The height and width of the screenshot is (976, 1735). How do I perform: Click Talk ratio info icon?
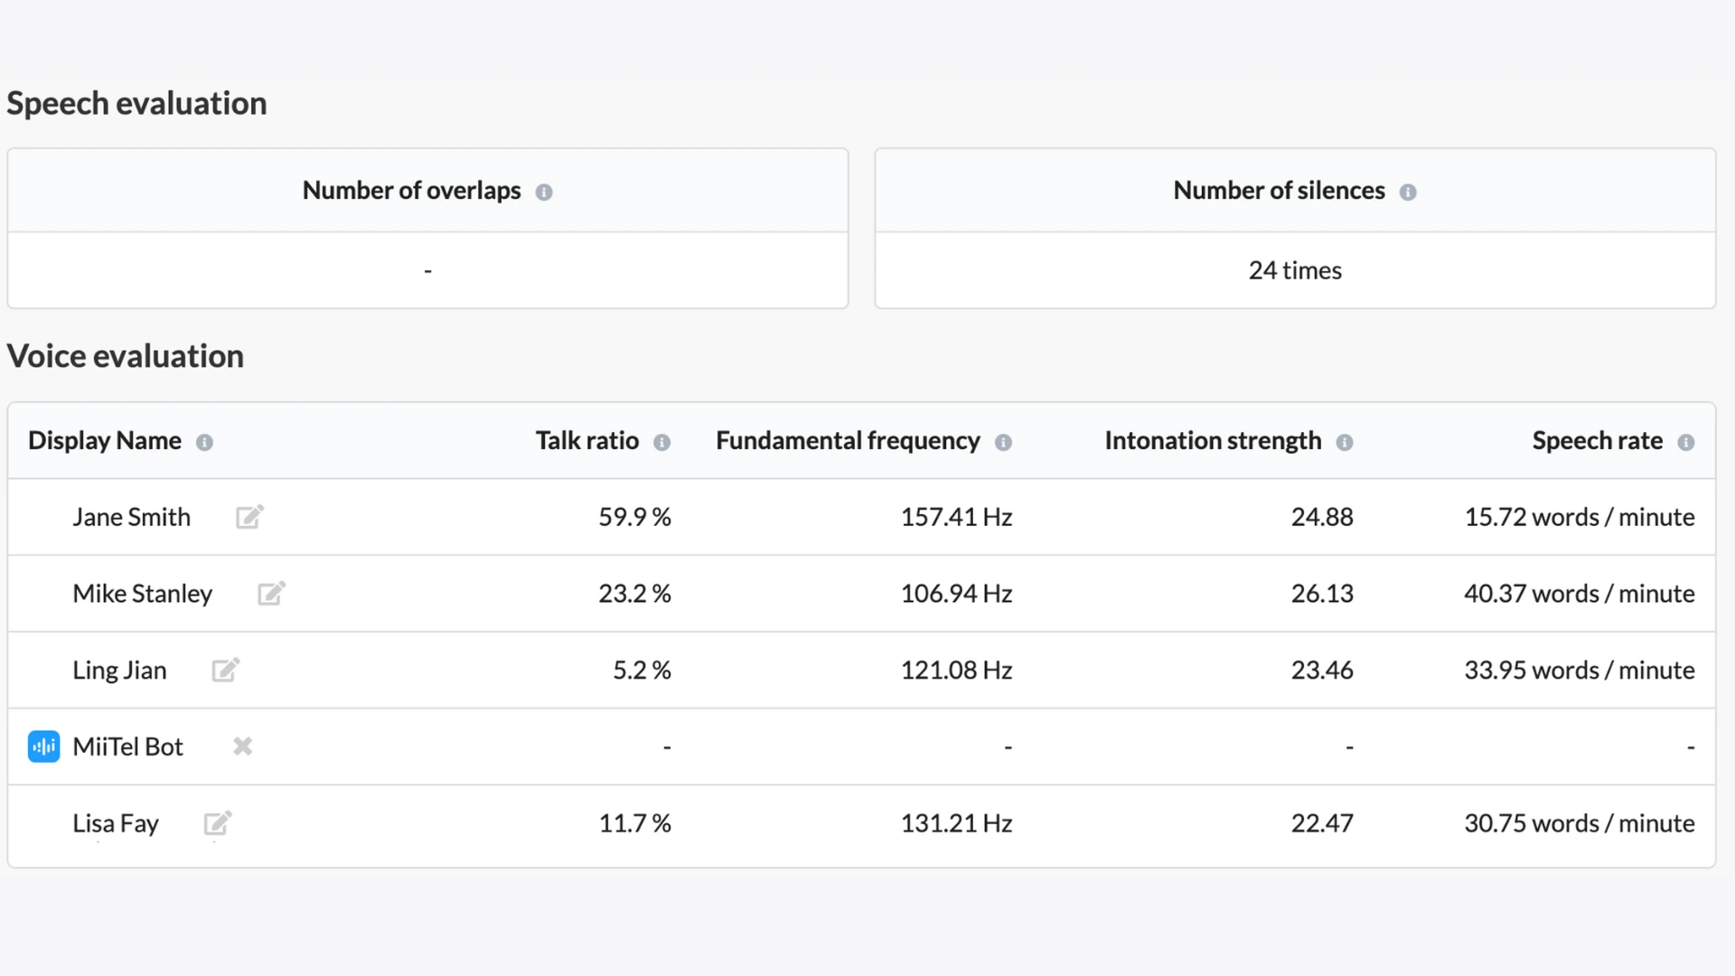pos(662,443)
